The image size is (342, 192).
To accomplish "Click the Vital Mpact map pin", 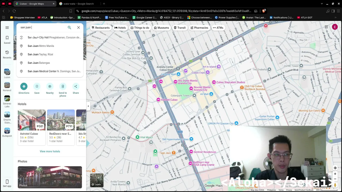I will [137, 137].
